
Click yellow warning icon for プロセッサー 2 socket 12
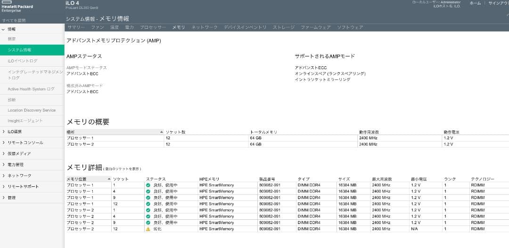(148, 229)
